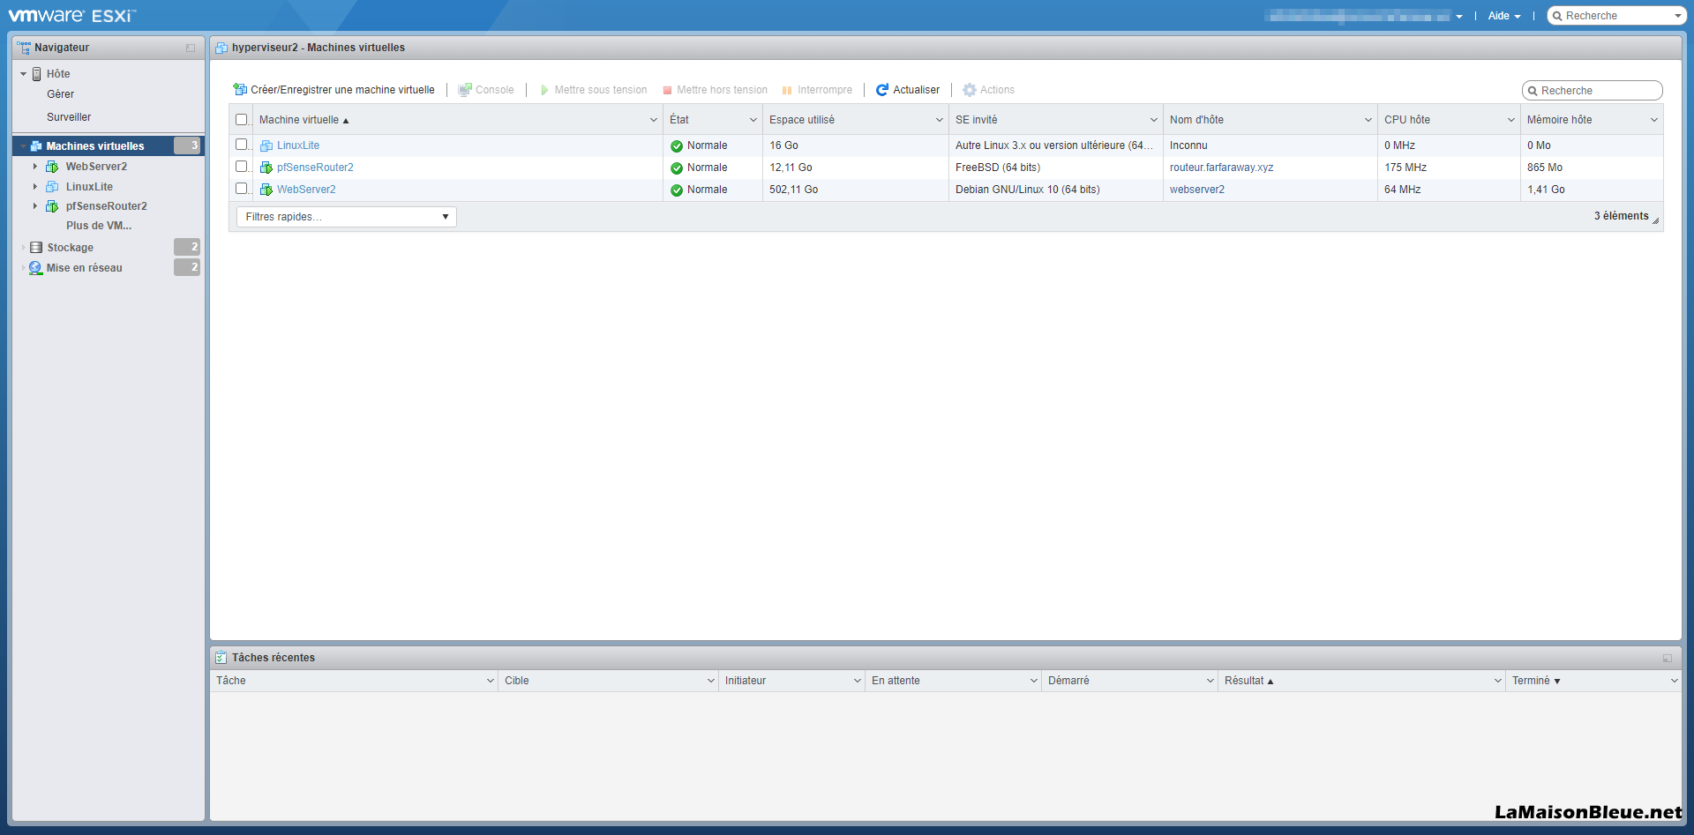Click the WebServer2 VM icon in table
Image resolution: width=1694 pixels, height=835 pixels.
tap(266, 190)
